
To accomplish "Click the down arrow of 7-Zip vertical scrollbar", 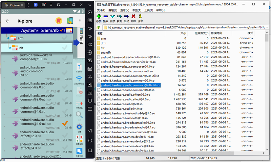I will click(x=267, y=149).
